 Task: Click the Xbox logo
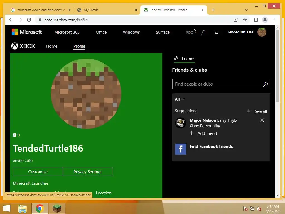click(x=23, y=46)
